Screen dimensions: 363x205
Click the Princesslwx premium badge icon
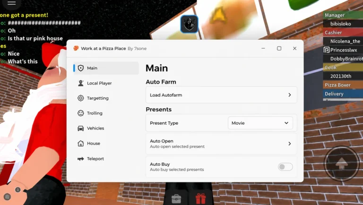pyautogui.click(x=327, y=50)
